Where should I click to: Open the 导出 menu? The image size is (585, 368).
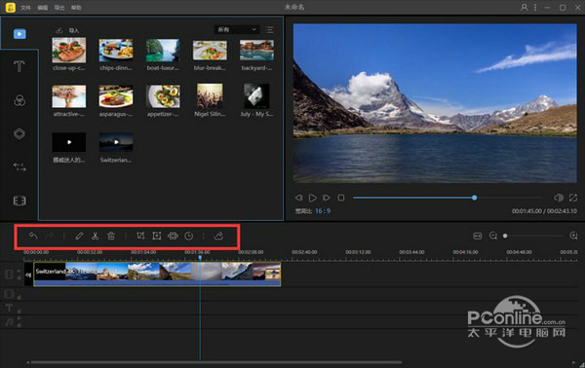(59, 8)
